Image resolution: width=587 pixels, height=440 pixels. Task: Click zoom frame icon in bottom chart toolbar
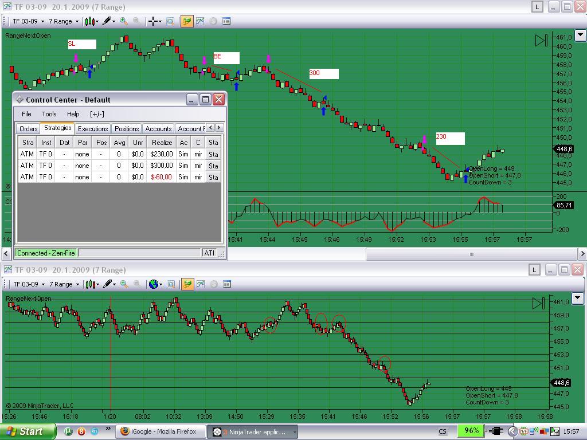(x=170, y=284)
